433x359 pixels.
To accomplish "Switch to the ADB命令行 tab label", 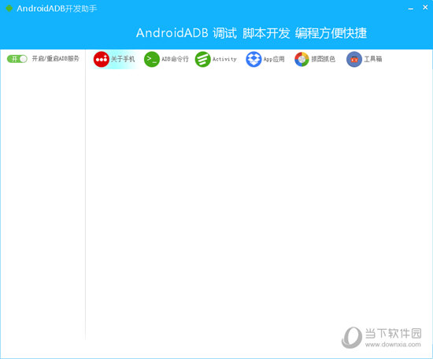I will click(x=175, y=59).
